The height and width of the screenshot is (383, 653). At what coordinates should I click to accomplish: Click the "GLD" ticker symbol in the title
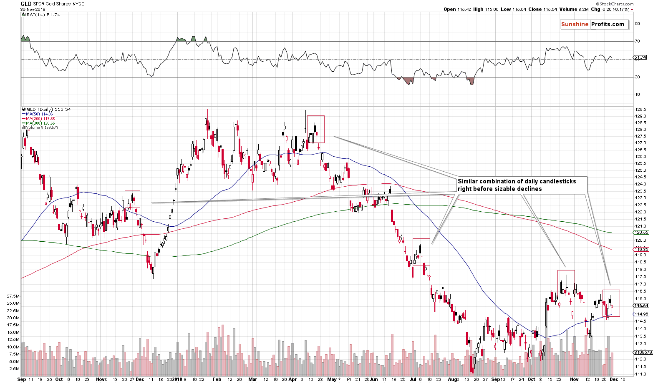(26, 4)
